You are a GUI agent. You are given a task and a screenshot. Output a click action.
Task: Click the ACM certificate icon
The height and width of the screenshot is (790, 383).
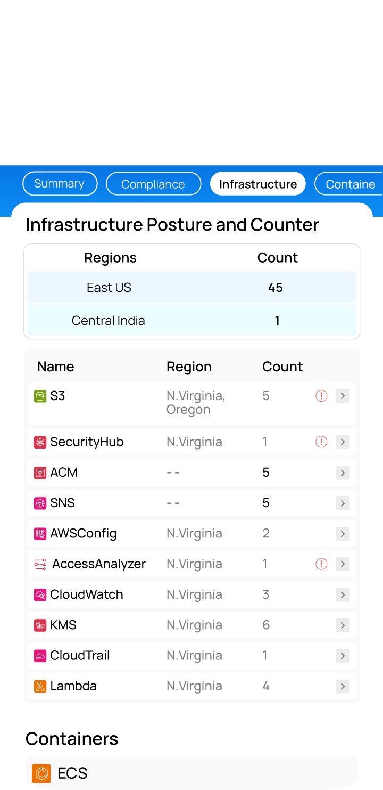tap(40, 473)
